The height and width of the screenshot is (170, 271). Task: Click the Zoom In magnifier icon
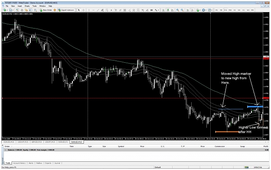pyautogui.click(x=177, y=10)
